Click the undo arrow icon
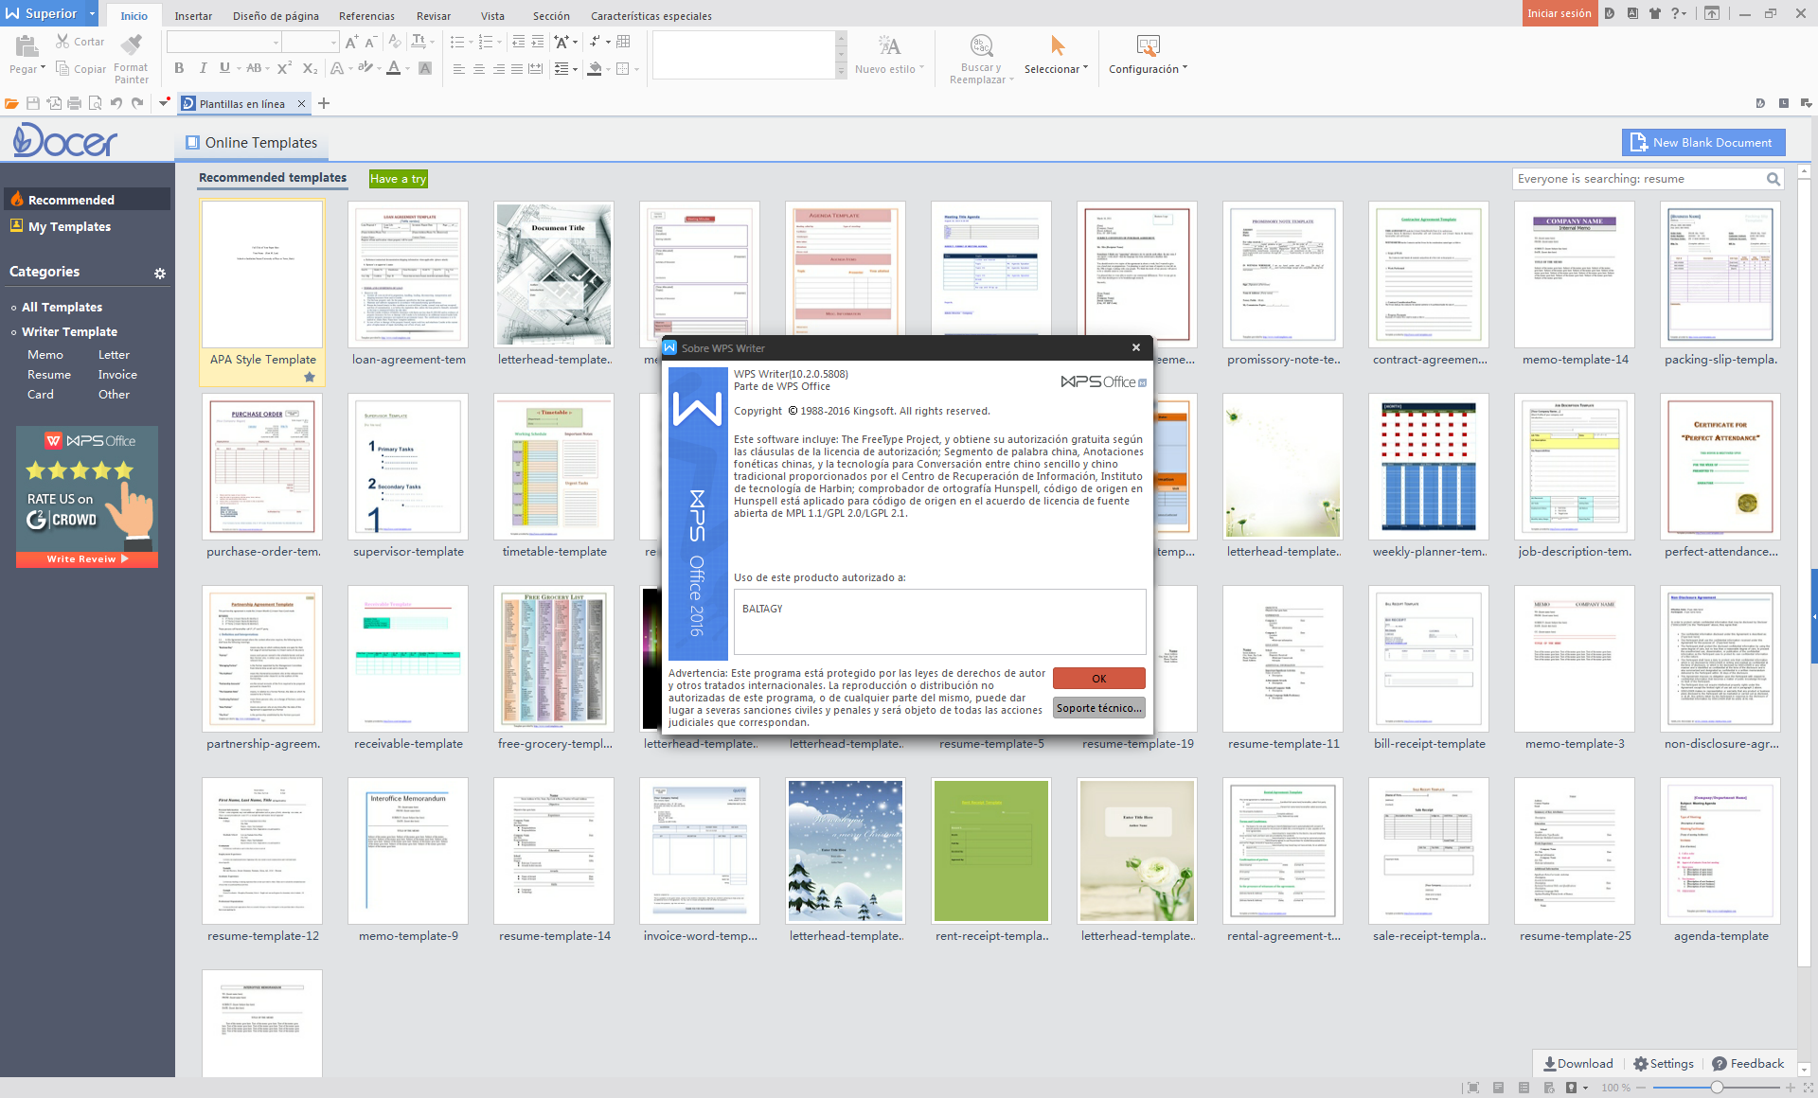This screenshot has height=1098, width=1818. [116, 103]
